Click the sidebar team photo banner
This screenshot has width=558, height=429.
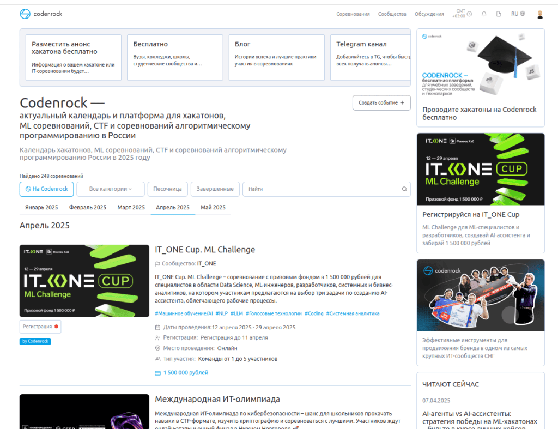pyautogui.click(x=481, y=295)
